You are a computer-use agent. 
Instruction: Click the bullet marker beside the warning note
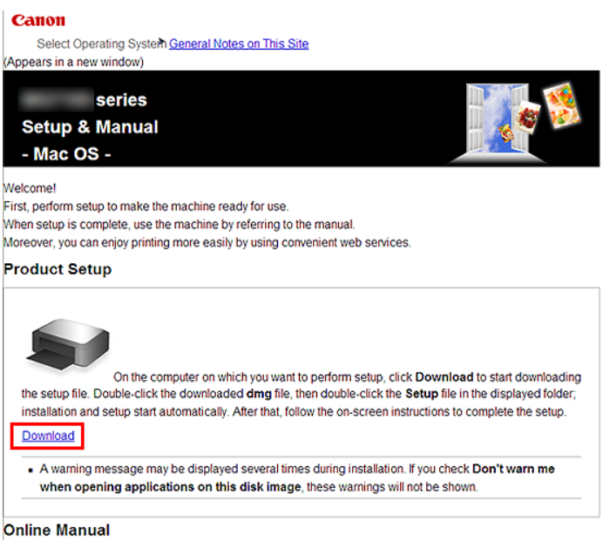30,470
